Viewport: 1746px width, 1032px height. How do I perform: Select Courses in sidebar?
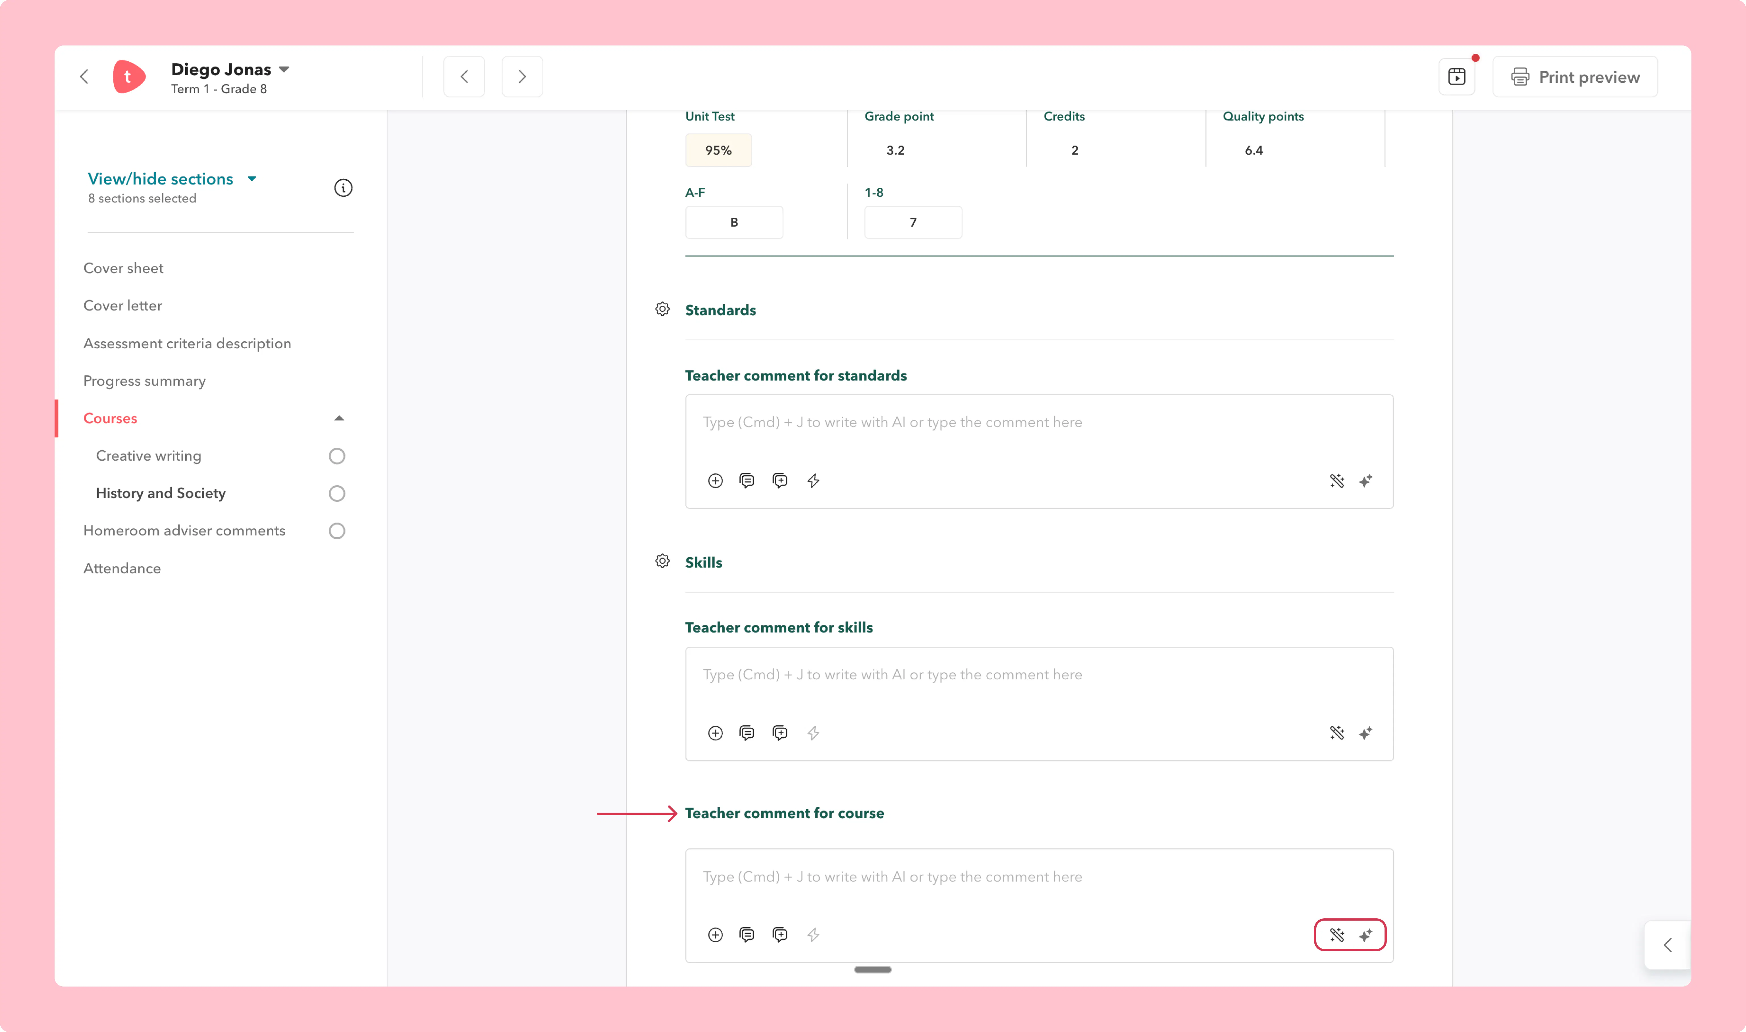point(111,419)
